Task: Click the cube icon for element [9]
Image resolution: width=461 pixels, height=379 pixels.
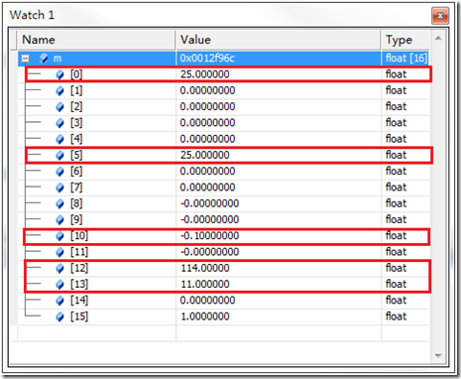Action: [59, 220]
